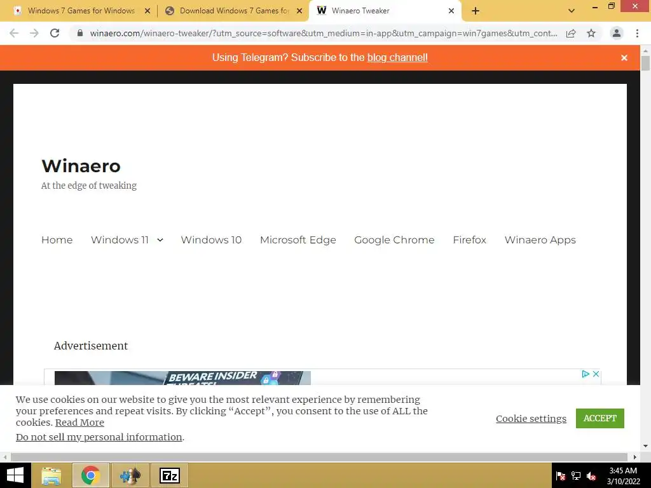This screenshot has height=488, width=651.
Task: Click the horizontal scrollbar right arrow
Action: coord(635,457)
